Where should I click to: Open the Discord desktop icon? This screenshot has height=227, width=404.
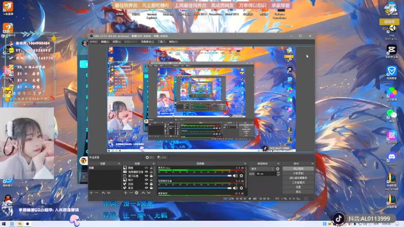point(392,158)
